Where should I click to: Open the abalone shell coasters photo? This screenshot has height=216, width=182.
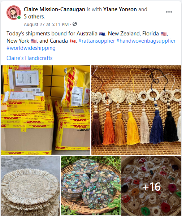pyautogui.click(x=91, y=186)
